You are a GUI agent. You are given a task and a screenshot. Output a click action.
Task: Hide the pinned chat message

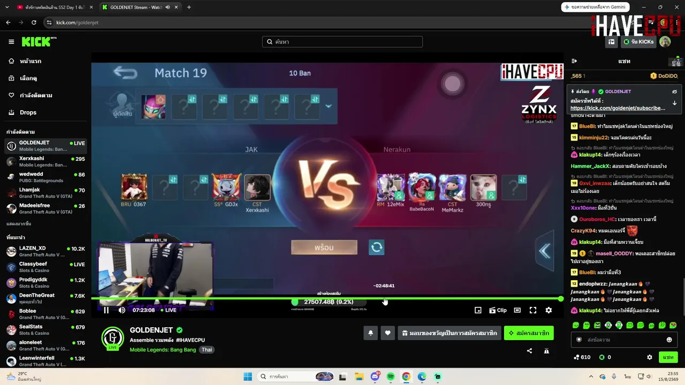tap(674, 91)
